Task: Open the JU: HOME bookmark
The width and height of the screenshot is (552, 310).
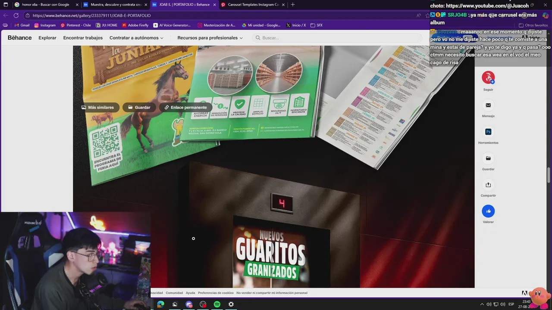Action: click(107, 25)
